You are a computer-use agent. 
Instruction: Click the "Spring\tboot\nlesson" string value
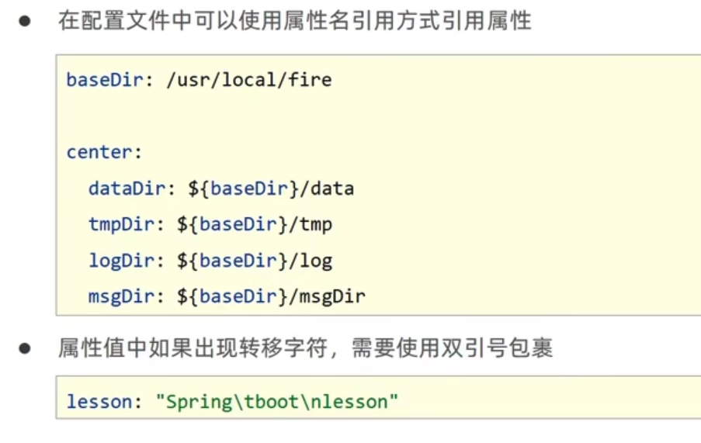pos(276,402)
